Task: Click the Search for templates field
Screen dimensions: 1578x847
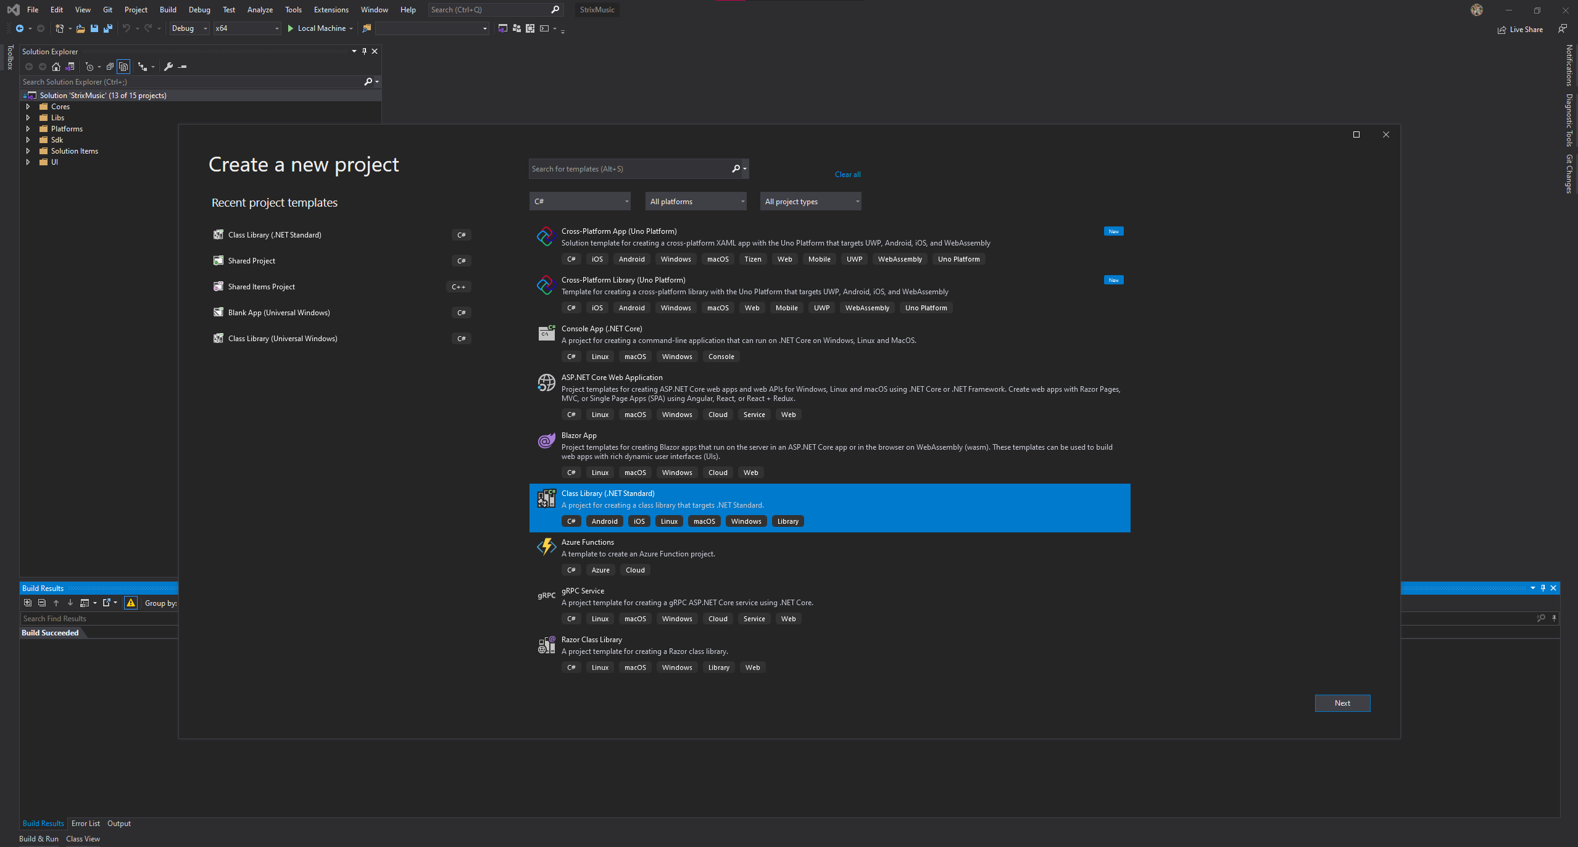Action: coord(629,169)
